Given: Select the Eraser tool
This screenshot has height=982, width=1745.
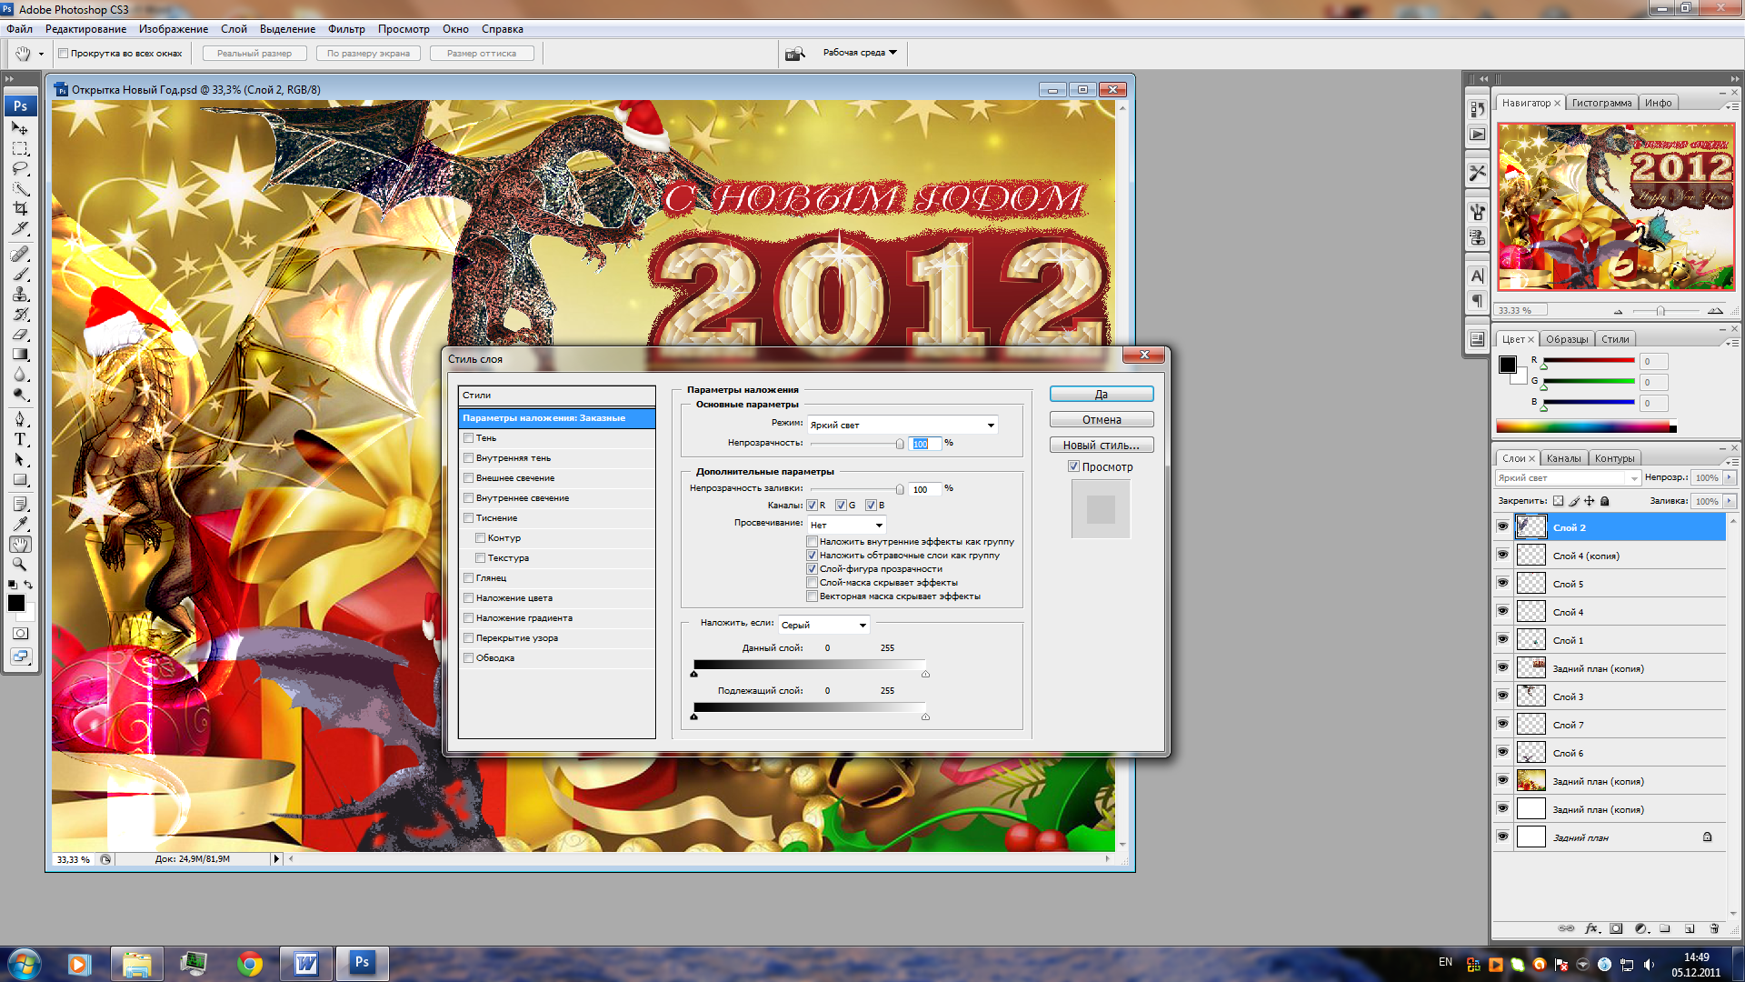Looking at the screenshot, I should (x=20, y=334).
